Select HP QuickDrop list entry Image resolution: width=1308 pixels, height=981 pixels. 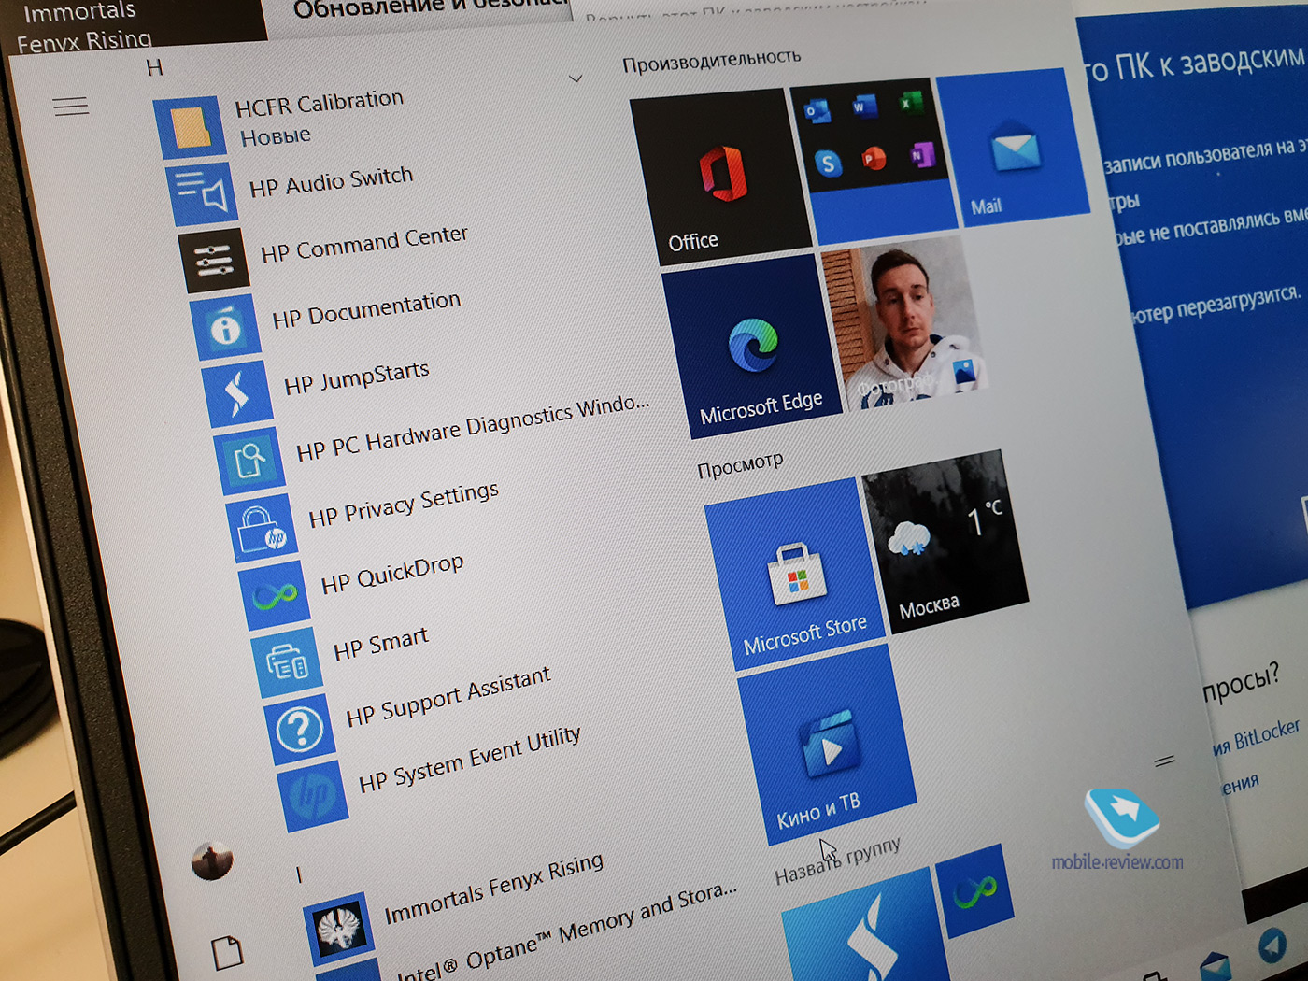click(x=392, y=574)
